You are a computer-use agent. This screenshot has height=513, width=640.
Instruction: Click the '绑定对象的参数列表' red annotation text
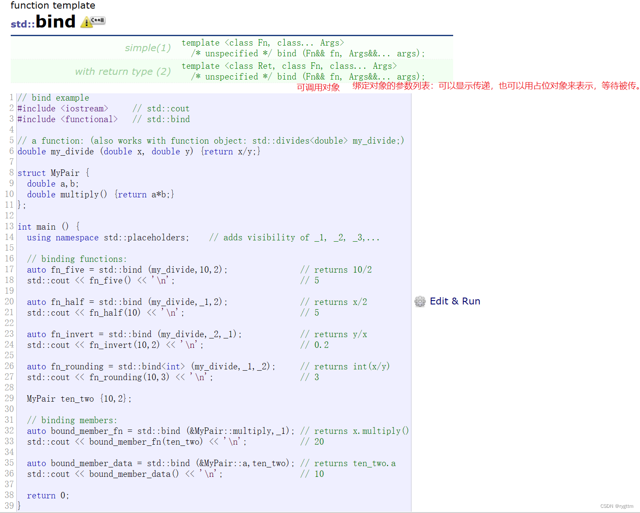point(391,86)
